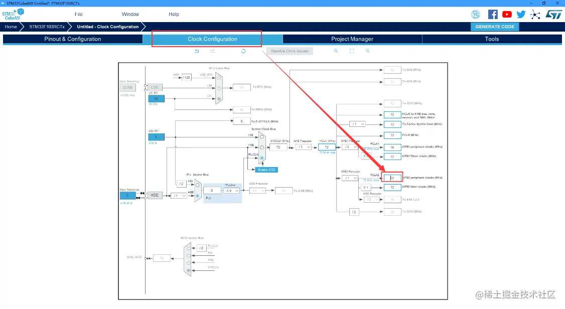This screenshot has height=309, width=565.
Task: Open the Cortex System timer /1 dropdown
Action: click(357, 124)
